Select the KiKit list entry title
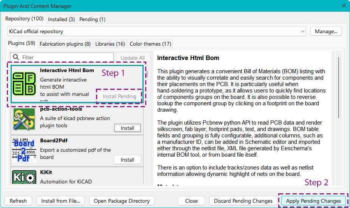350x208 pixels. pos(46,172)
